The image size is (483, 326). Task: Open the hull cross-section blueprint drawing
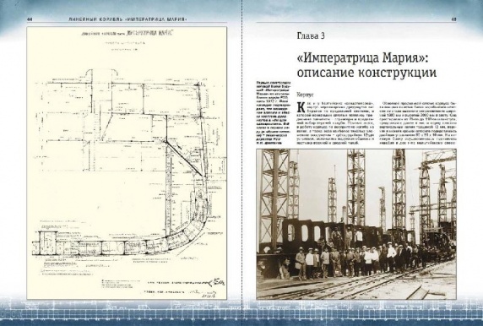tap(127, 163)
